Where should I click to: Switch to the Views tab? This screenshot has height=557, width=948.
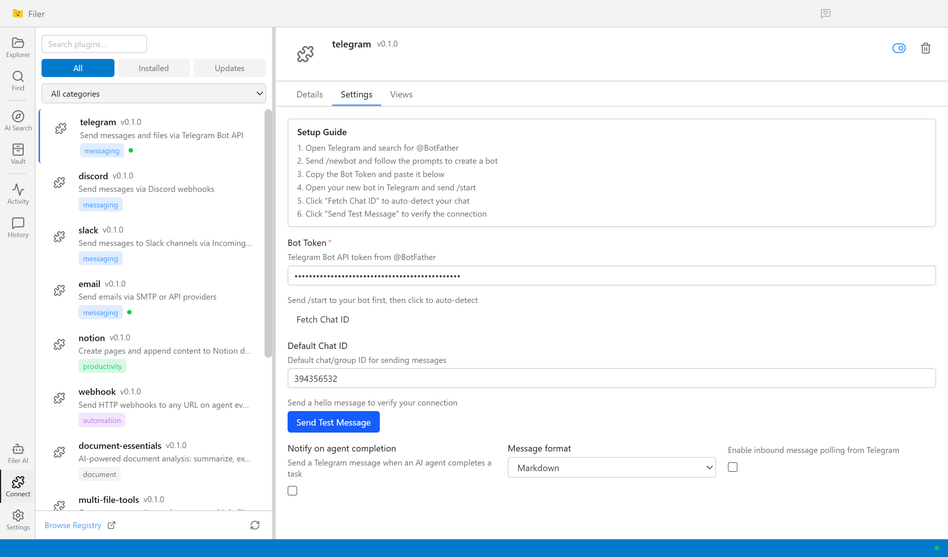pyautogui.click(x=401, y=94)
